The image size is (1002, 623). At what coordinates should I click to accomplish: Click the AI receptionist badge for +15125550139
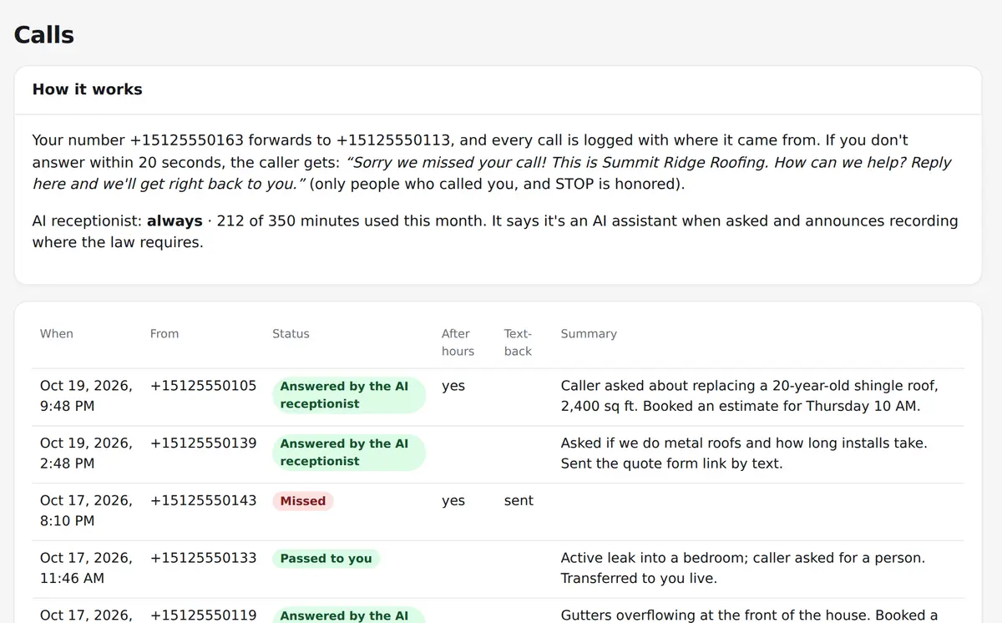(x=349, y=453)
